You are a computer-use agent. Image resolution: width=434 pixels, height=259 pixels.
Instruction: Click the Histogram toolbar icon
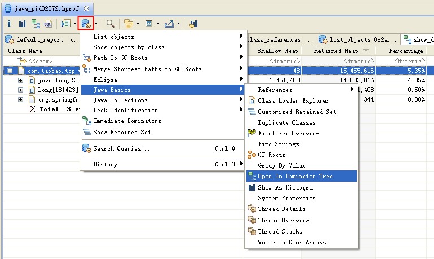[x=22, y=24]
